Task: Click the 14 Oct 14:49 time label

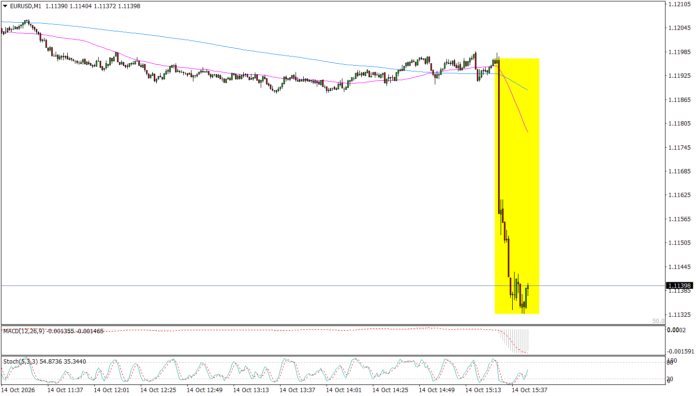Action: click(437, 390)
